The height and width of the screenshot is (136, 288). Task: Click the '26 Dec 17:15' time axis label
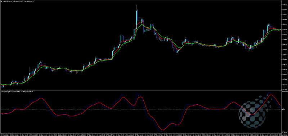(x=43, y=135)
